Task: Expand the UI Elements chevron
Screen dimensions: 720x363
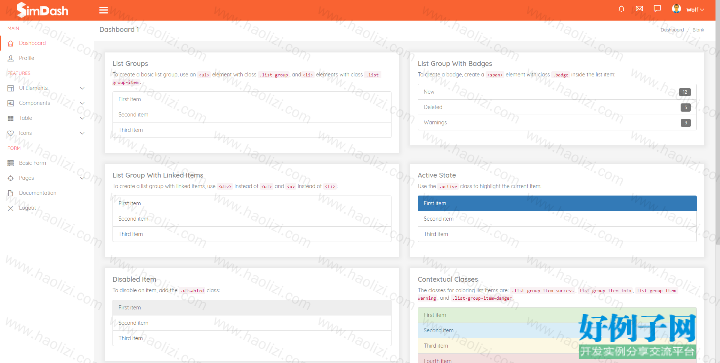Action: pyautogui.click(x=82, y=88)
